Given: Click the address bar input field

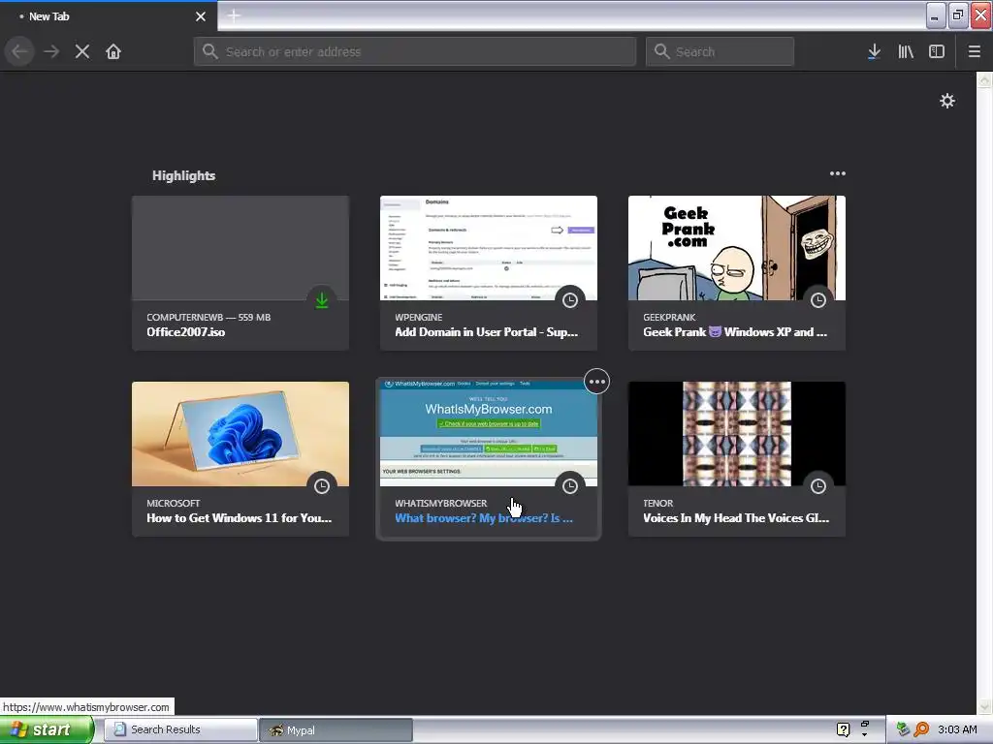Looking at the screenshot, I should click(x=415, y=52).
